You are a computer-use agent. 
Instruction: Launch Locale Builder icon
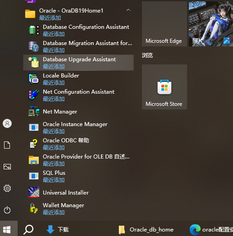tap(34, 78)
